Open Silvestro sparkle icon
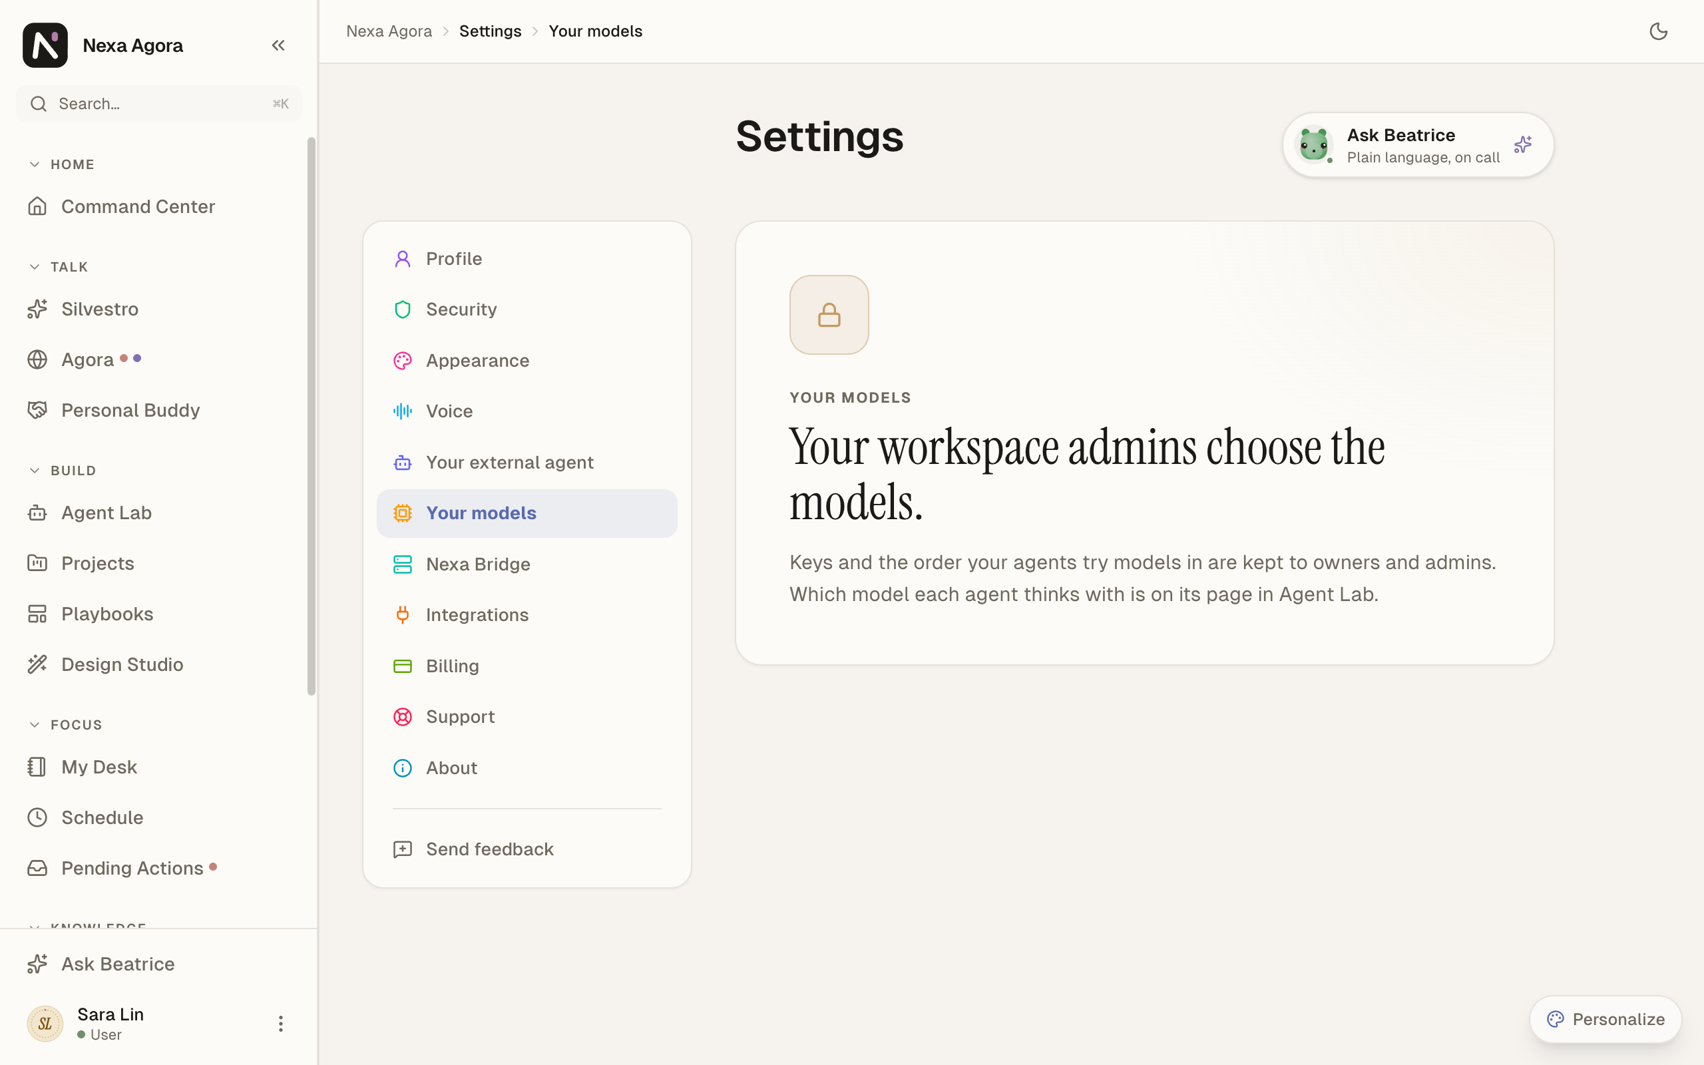Screen dimensions: 1704x1065 (37, 310)
